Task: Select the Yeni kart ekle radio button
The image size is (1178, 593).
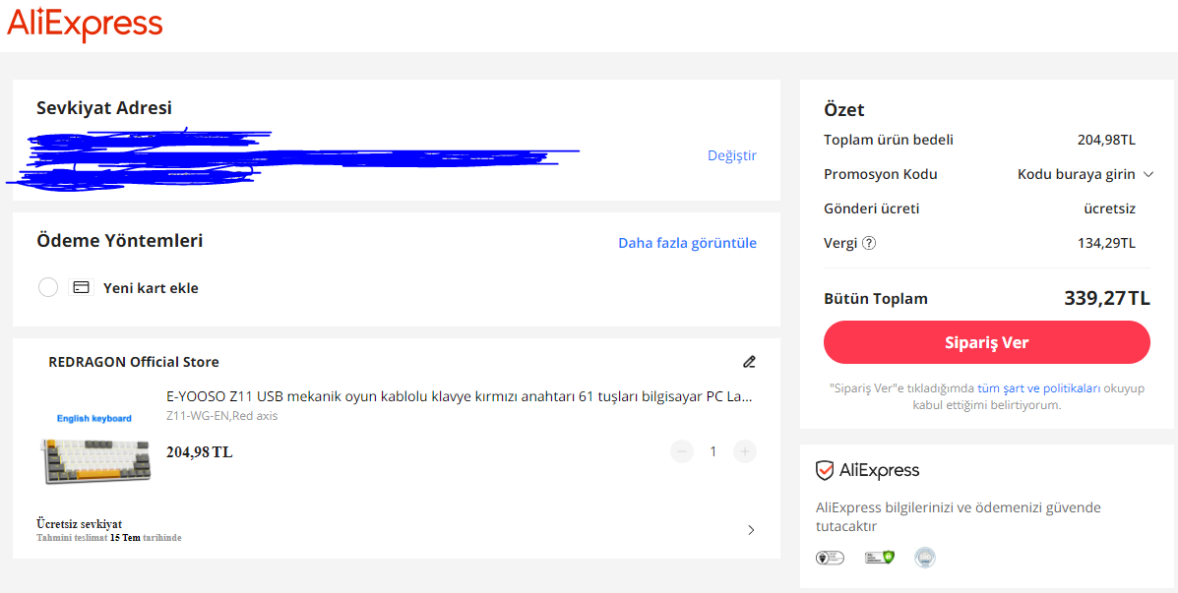Action: [48, 287]
